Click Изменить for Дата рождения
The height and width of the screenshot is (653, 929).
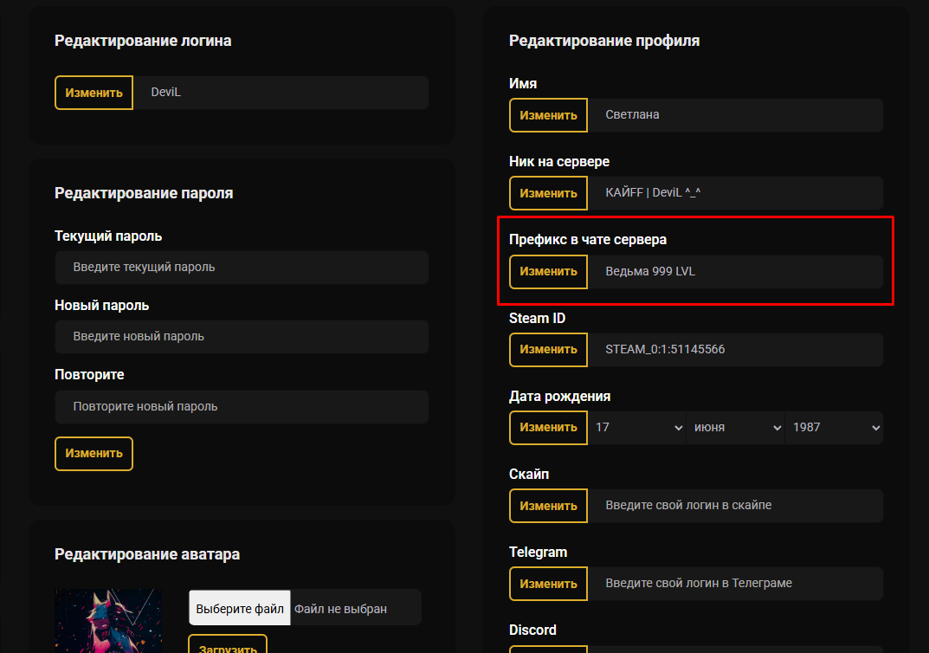click(x=548, y=427)
